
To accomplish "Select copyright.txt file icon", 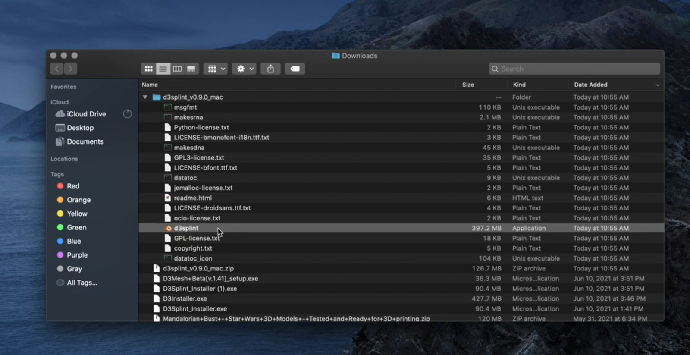I will [168, 248].
